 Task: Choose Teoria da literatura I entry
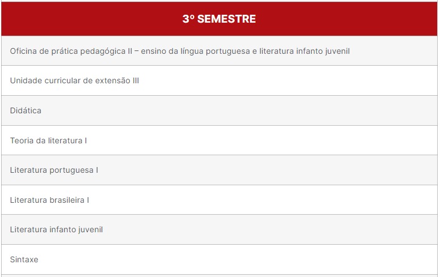[x=219, y=140]
